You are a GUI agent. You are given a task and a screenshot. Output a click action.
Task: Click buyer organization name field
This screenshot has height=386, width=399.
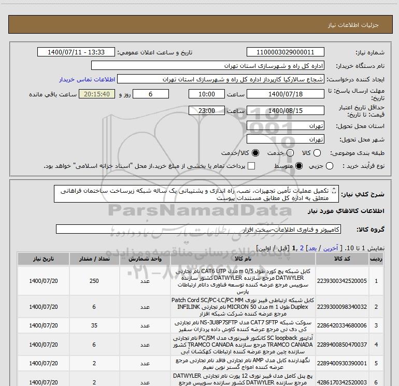[x=208, y=65]
